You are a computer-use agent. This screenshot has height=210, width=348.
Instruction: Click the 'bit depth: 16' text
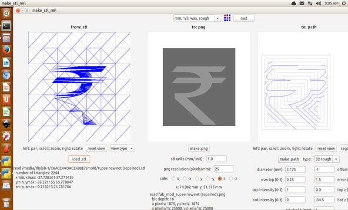(x=163, y=199)
